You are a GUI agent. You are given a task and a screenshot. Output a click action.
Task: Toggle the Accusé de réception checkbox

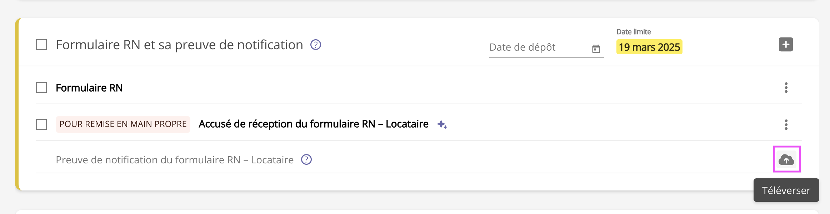[x=41, y=124]
